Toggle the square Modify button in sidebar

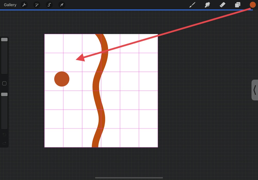tap(4, 84)
